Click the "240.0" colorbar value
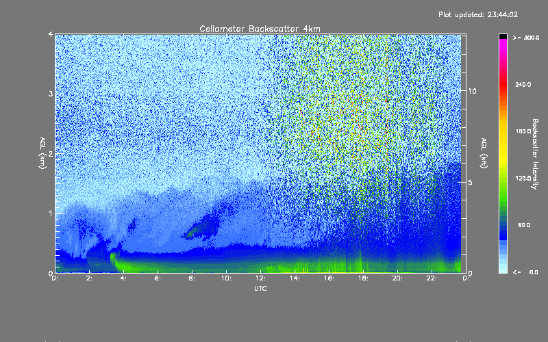Screen dimensions: 548x342 (523, 84)
